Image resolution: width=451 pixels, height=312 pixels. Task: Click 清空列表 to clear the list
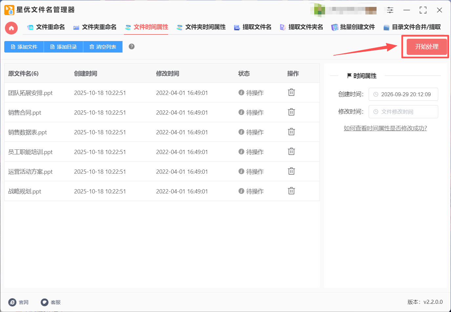(x=103, y=47)
